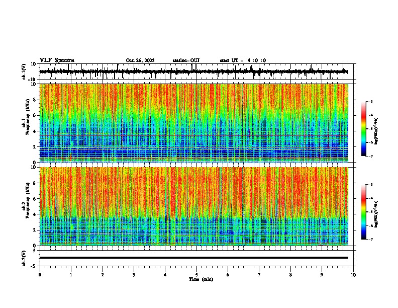Click the "4" kHz tick on ch.1 frequency axis

point(35,131)
